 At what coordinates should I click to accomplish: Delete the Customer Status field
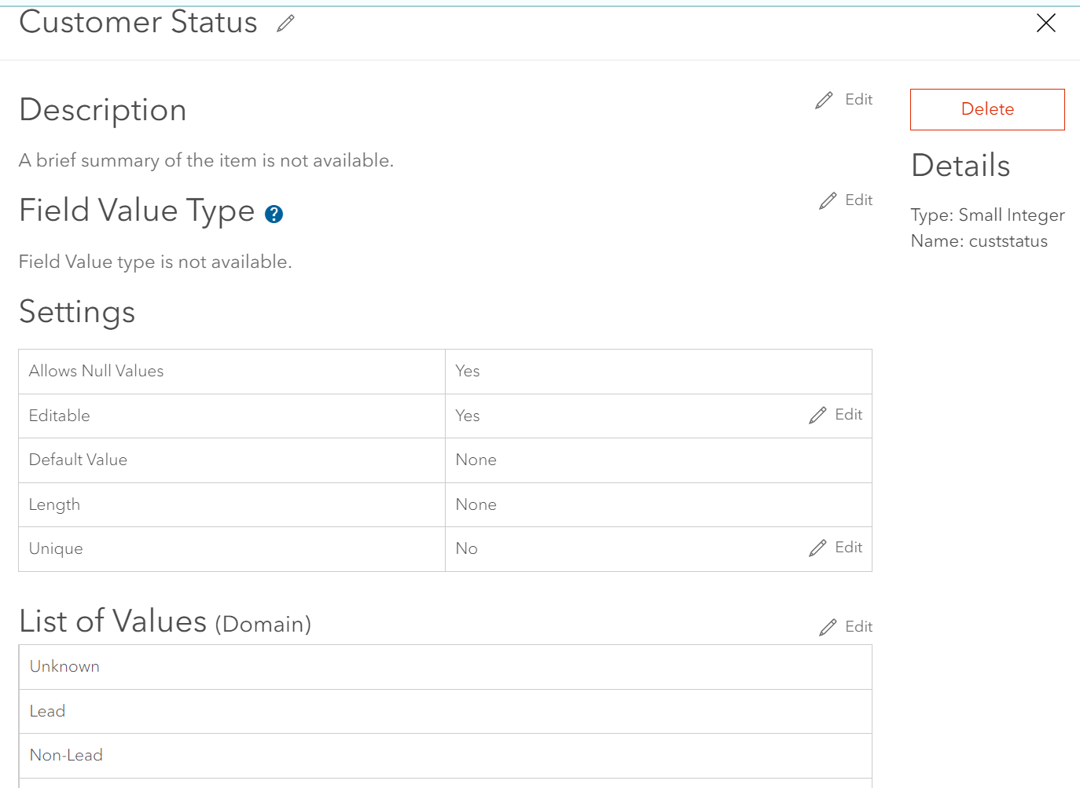[986, 109]
